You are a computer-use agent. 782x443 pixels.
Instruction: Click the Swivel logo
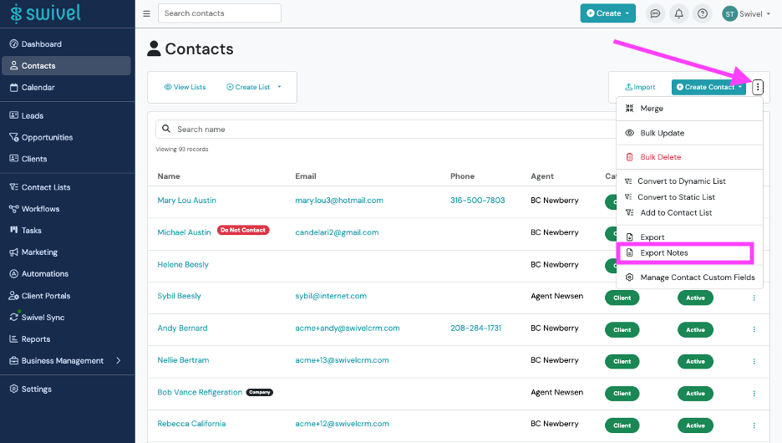click(45, 13)
